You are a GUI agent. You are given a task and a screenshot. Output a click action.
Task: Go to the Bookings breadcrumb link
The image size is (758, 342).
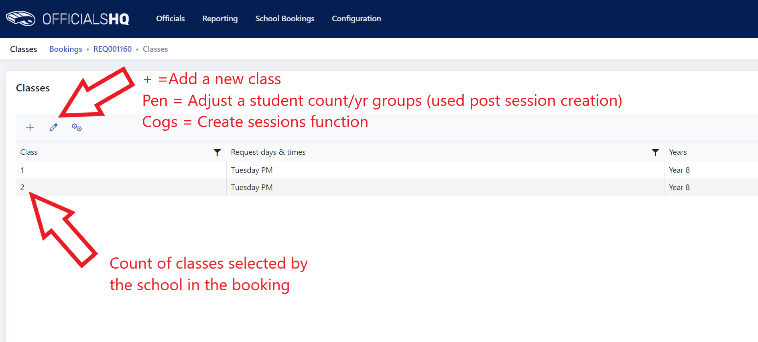click(66, 49)
